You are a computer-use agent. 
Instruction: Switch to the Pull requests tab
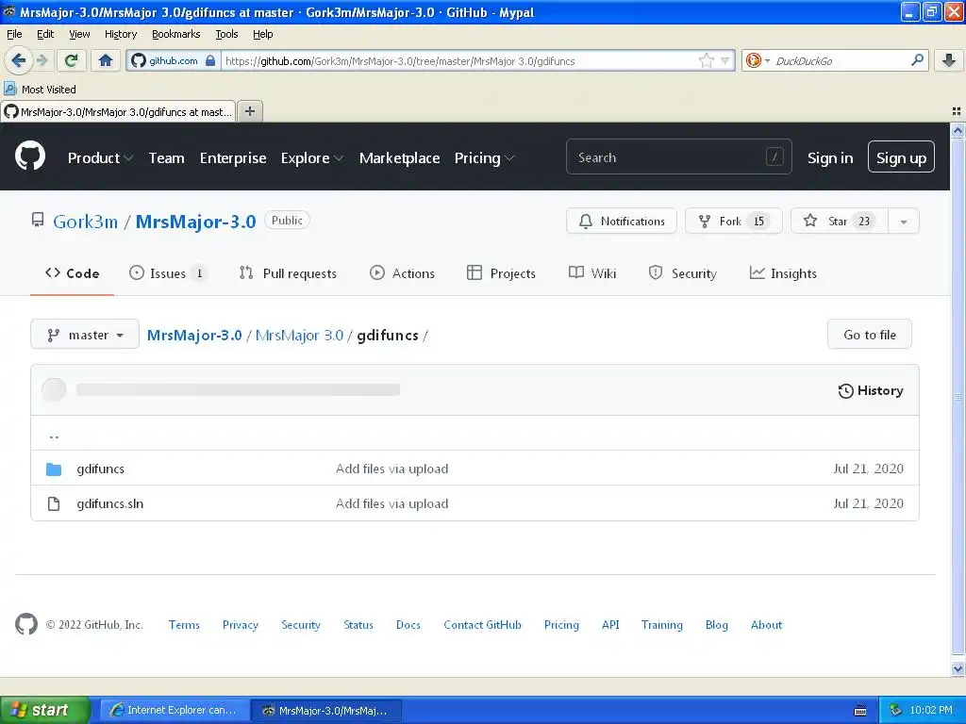[288, 273]
